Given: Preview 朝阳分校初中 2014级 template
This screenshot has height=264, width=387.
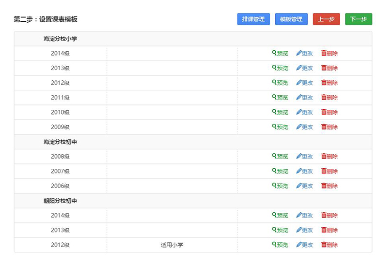Looking at the screenshot, I should [280, 215].
